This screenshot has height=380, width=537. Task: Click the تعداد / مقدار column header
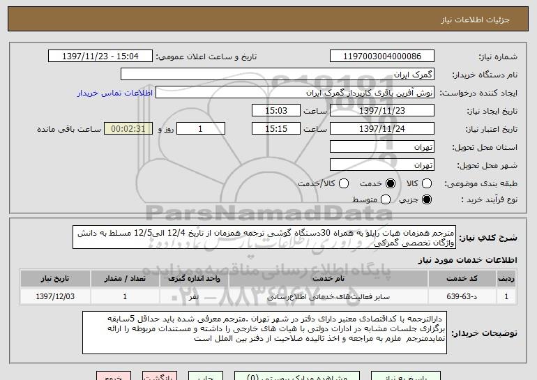125,279
